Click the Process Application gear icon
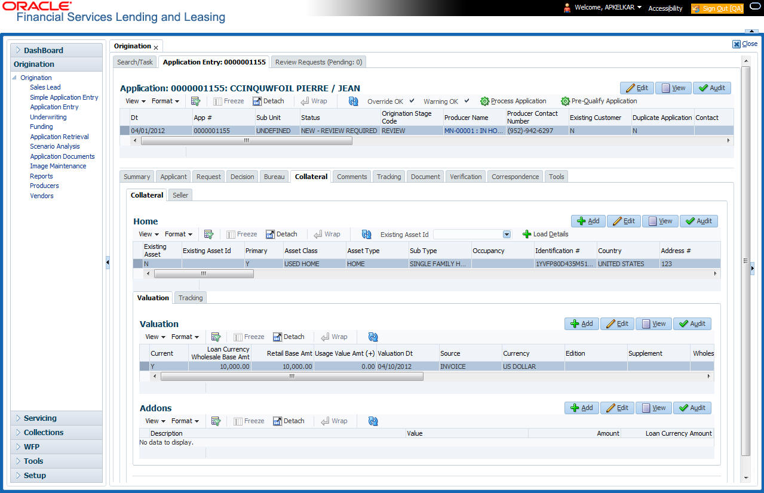Image resolution: width=764 pixels, height=493 pixels. coord(485,101)
